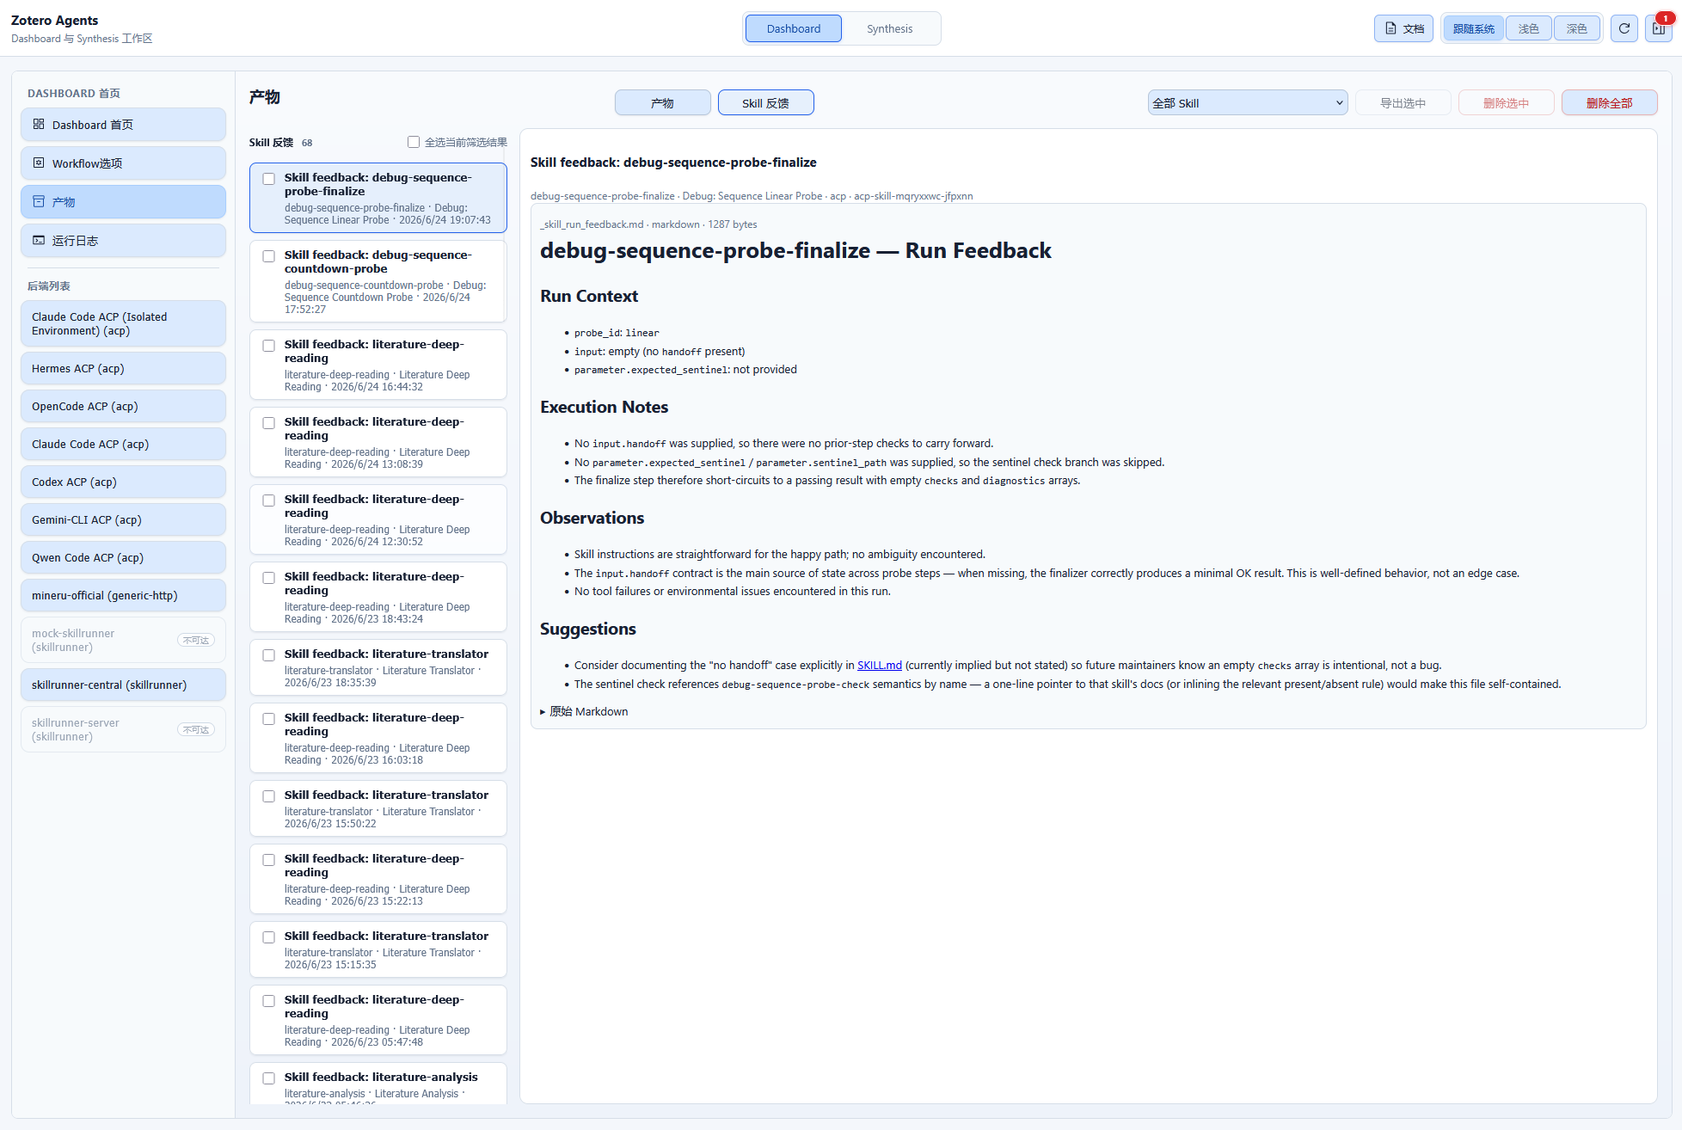Select the OpenCode ACP backend
Image resolution: width=1682 pixels, height=1130 pixels.
coord(123,406)
